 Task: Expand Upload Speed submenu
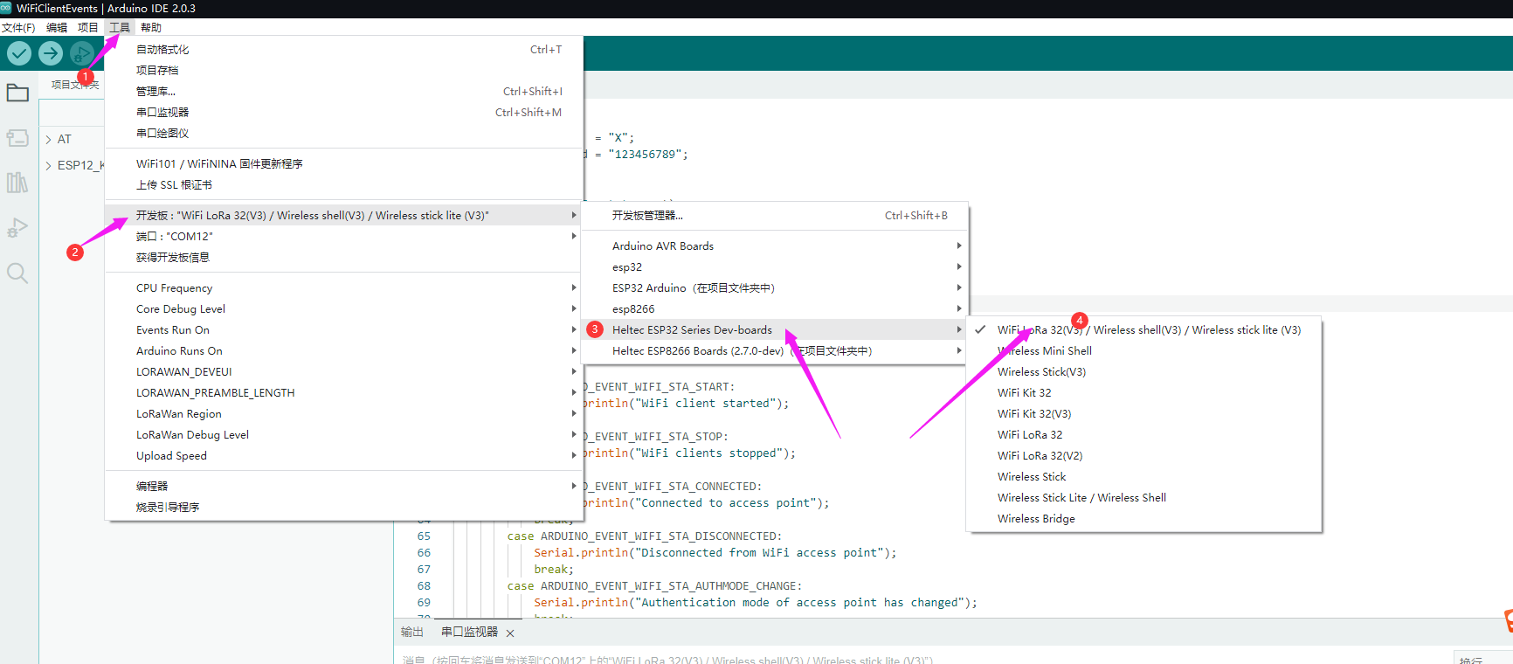tap(344, 456)
